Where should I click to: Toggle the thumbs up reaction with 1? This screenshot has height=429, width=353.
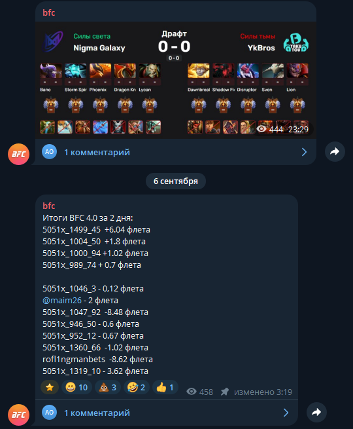tap(165, 387)
